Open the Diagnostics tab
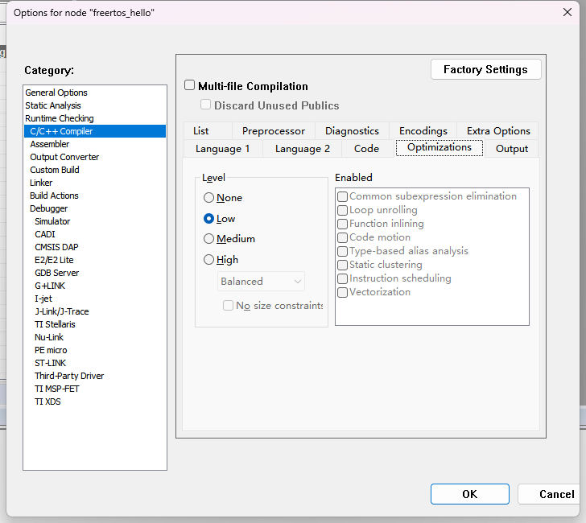Viewport: 586px width, 523px height. click(x=352, y=131)
